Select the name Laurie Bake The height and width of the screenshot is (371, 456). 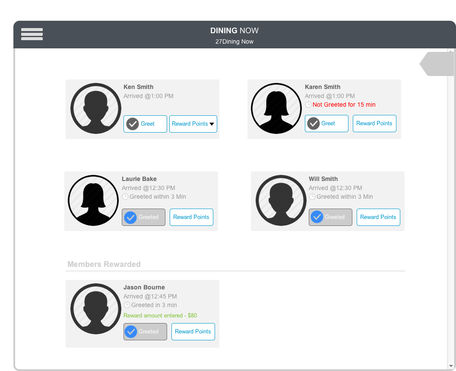point(139,179)
